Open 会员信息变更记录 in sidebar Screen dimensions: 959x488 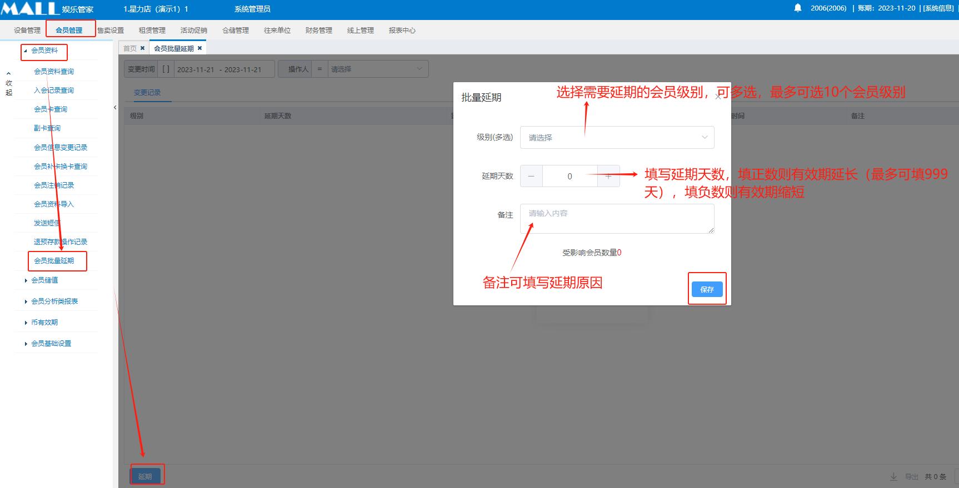pos(61,148)
